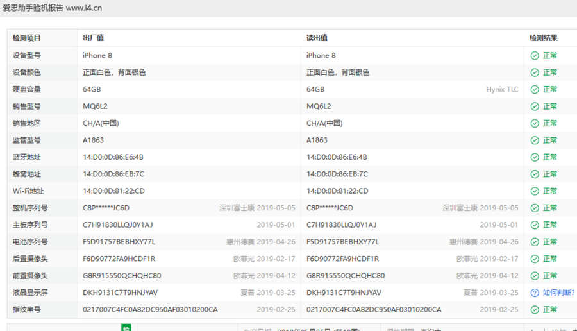Click read value 64GB in 硬盘容量 row
577x331 pixels.
(315, 89)
